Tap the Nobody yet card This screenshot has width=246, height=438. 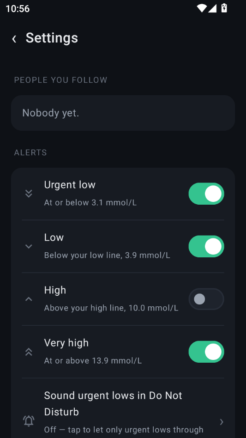click(x=123, y=113)
